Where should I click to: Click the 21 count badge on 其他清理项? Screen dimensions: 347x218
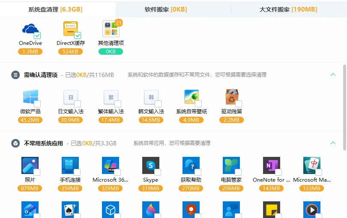pos(119,23)
